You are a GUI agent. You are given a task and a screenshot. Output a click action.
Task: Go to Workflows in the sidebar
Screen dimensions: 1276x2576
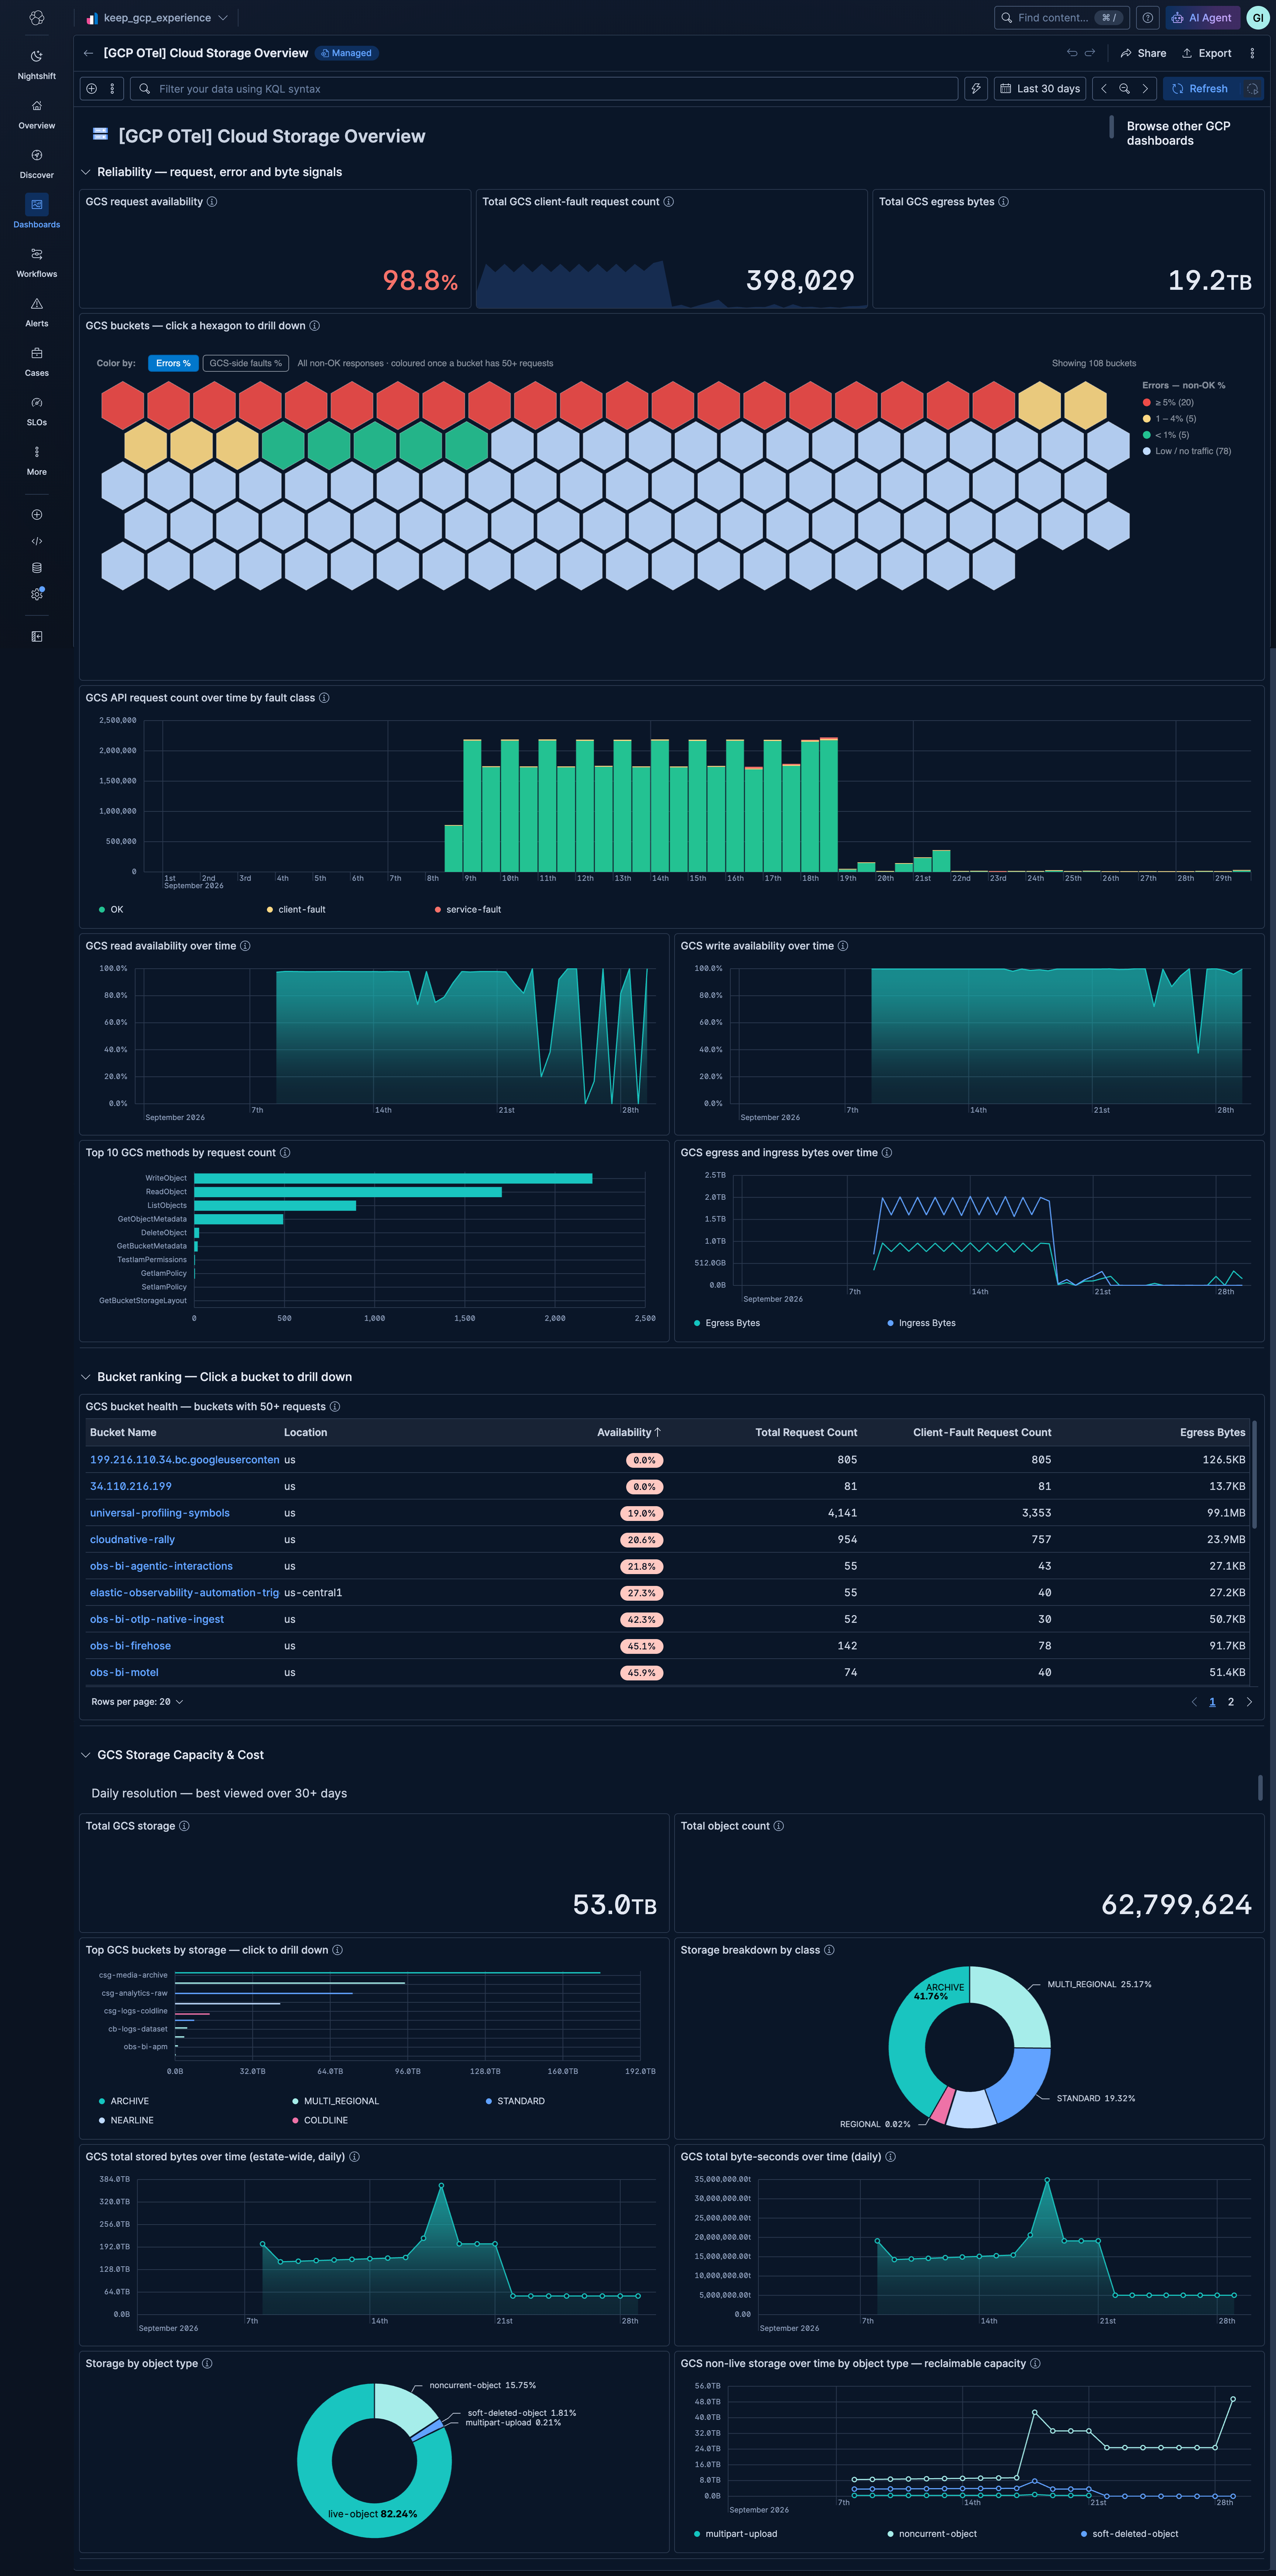[36, 263]
